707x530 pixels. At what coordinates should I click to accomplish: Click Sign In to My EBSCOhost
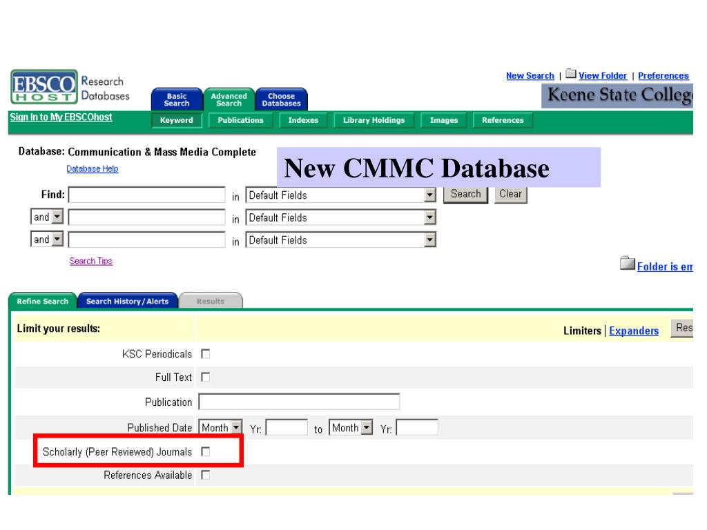click(61, 117)
